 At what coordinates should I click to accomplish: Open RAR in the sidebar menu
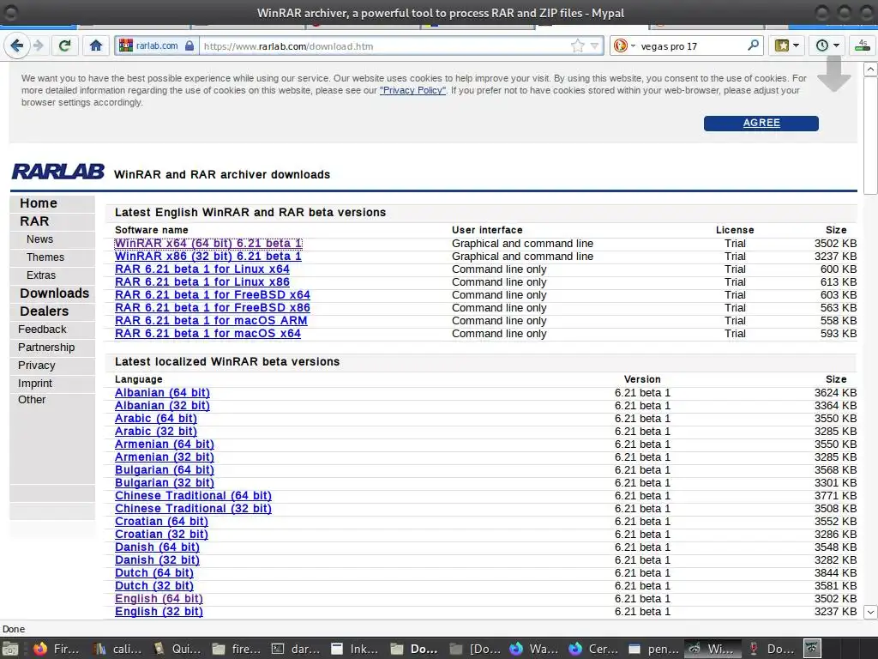pos(34,221)
